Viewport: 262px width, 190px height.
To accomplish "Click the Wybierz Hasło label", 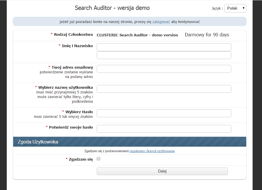I will pos(79,112).
